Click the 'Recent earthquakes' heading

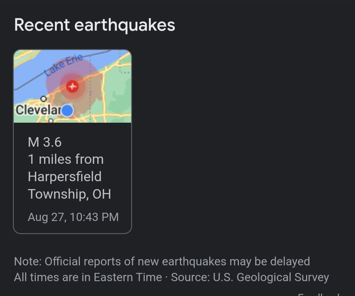point(95,25)
